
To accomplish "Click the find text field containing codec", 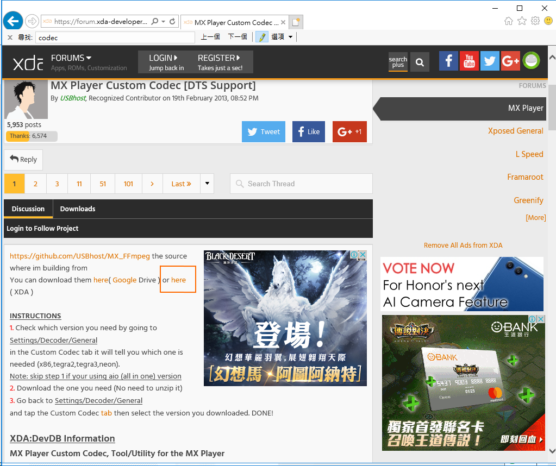I will [115, 37].
